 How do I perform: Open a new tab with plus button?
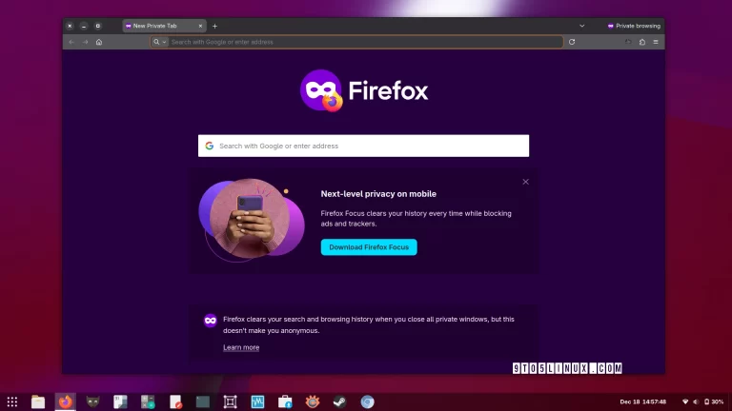pos(214,26)
